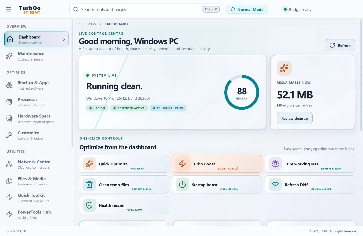The image size is (363, 236).
Task: Click the sidebar scrollbar
Action: [72, 83]
